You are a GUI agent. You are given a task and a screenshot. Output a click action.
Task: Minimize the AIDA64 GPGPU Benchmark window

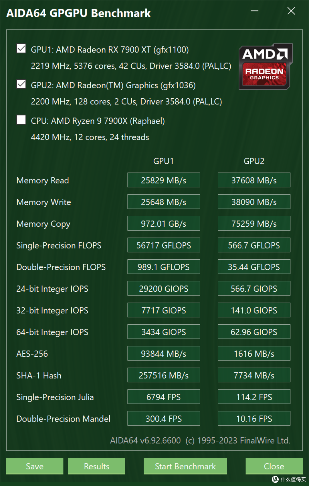tap(254, 11)
